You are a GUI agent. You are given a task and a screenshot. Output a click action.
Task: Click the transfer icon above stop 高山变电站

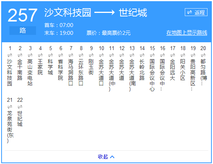[x=30, y=55]
